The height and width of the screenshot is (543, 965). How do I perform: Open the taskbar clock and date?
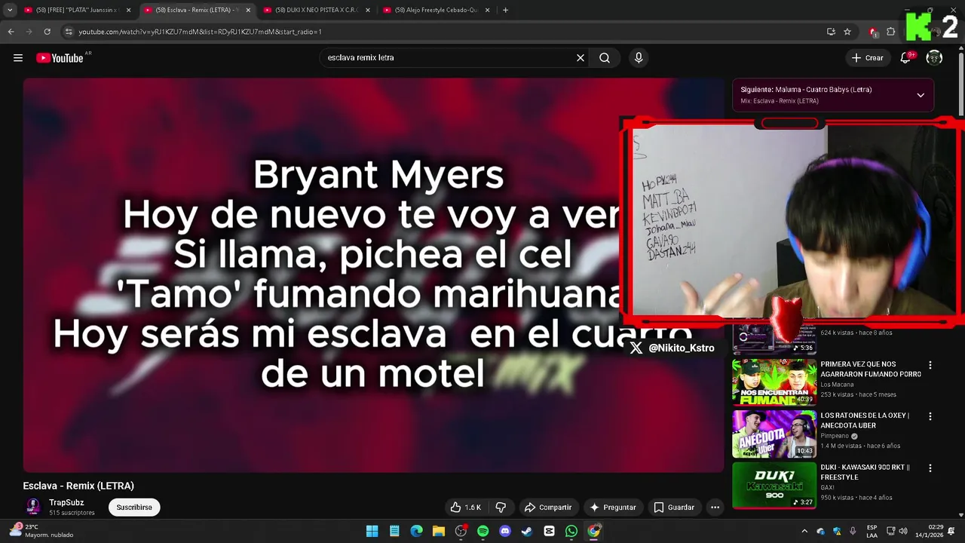pos(931,531)
